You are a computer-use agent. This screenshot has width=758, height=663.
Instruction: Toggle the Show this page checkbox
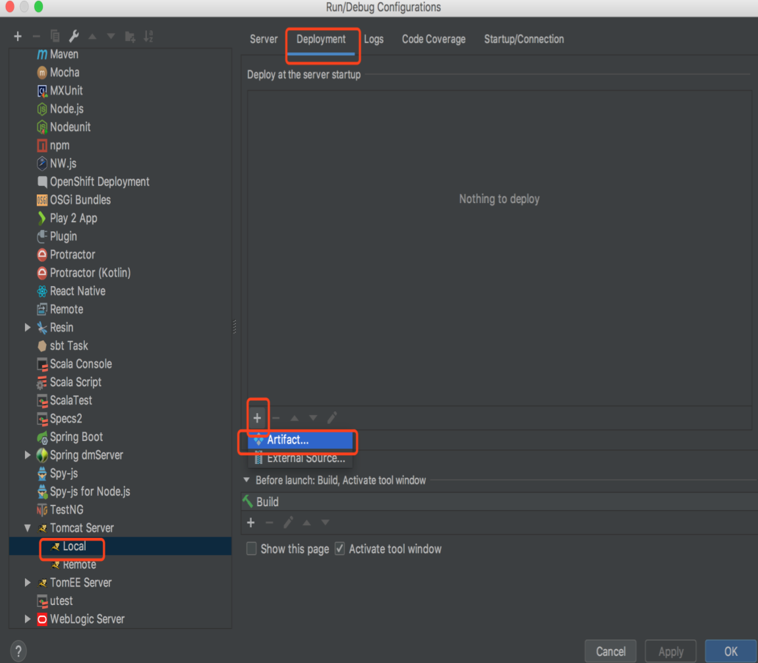click(x=251, y=548)
